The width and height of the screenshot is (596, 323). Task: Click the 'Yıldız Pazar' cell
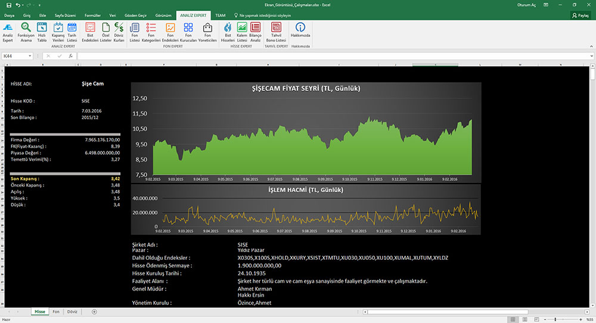[251, 250]
